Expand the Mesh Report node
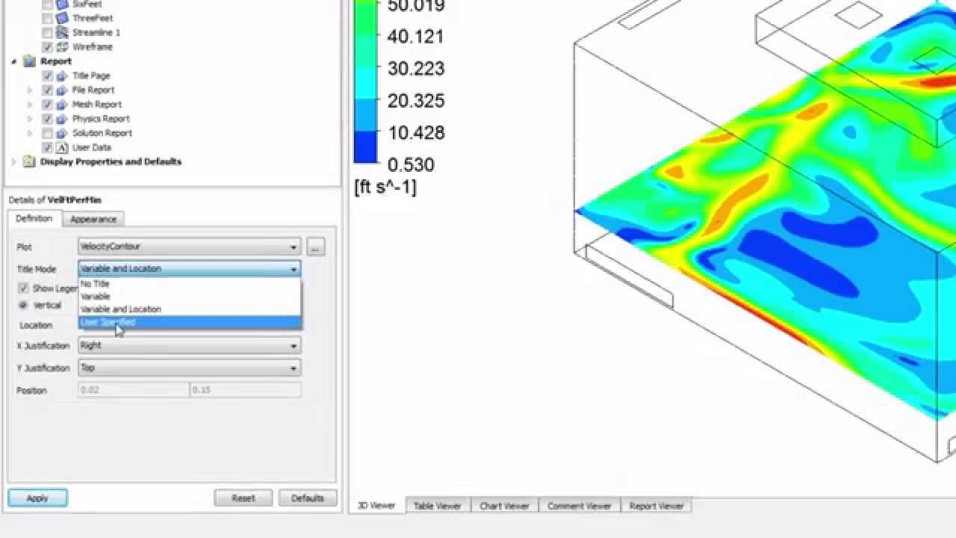 (31, 104)
